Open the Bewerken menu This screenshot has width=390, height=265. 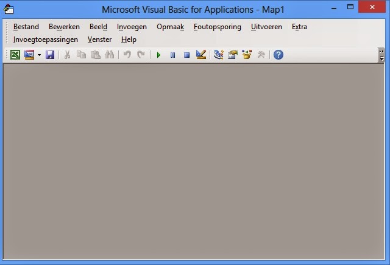[x=64, y=27]
